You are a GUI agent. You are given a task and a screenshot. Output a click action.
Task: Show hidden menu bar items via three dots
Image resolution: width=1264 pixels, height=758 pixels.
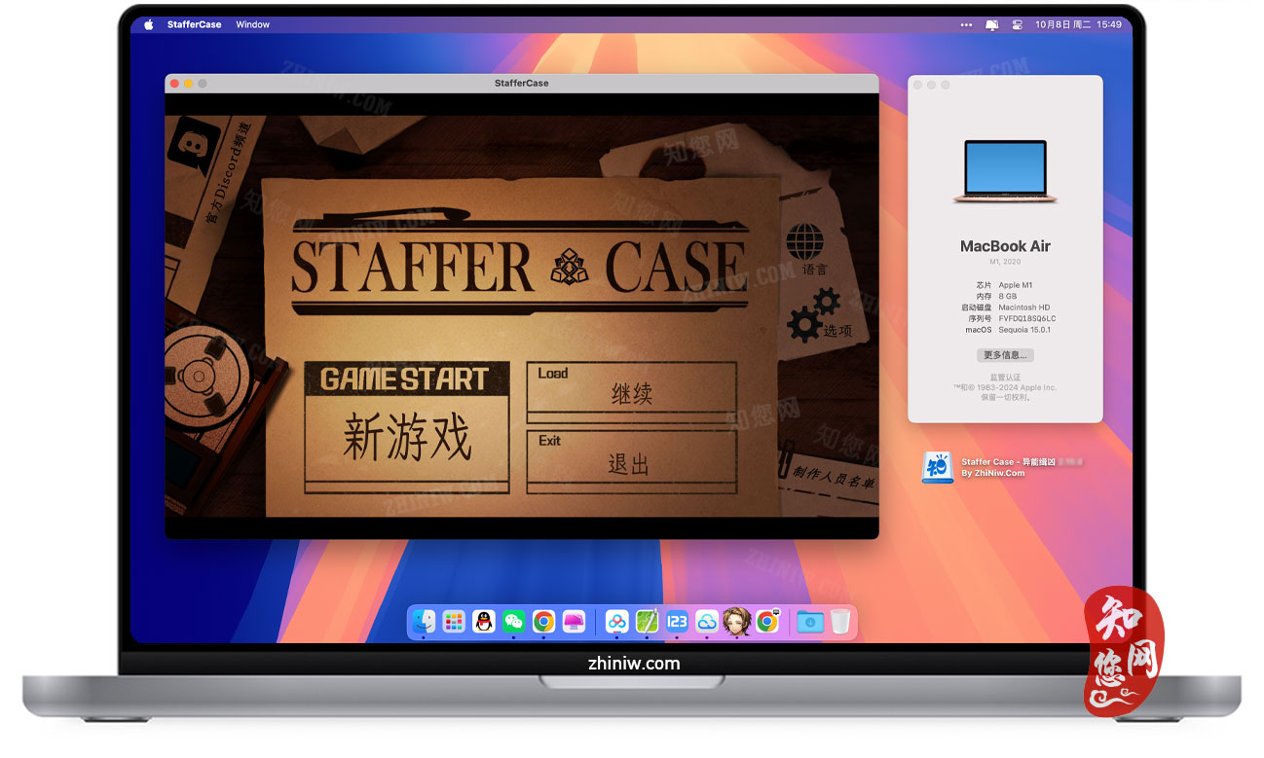pyautogui.click(x=966, y=24)
